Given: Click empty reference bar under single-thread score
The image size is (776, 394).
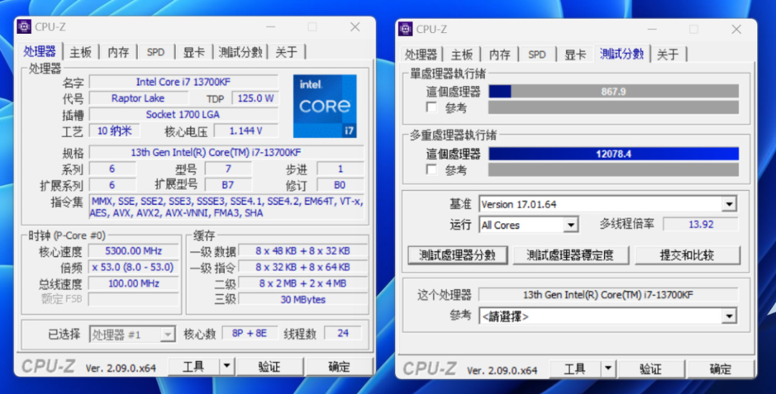Looking at the screenshot, I should (614, 107).
